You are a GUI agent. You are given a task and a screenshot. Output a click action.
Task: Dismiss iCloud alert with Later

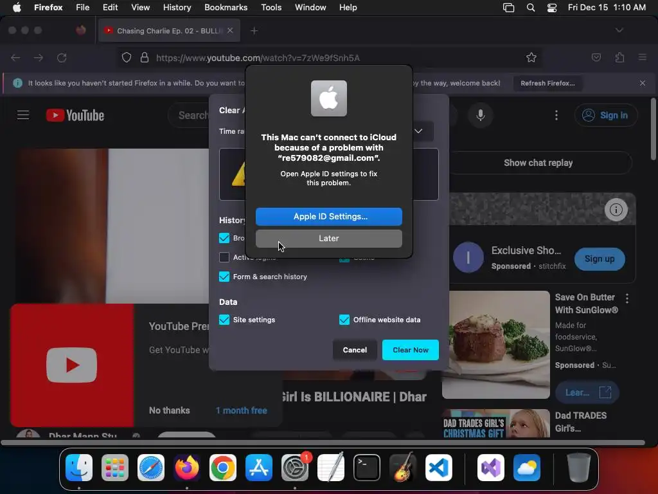[x=329, y=239]
